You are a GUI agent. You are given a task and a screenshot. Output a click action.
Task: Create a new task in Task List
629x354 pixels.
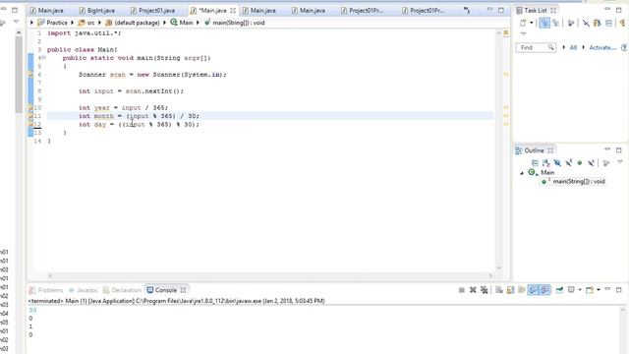[523, 24]
